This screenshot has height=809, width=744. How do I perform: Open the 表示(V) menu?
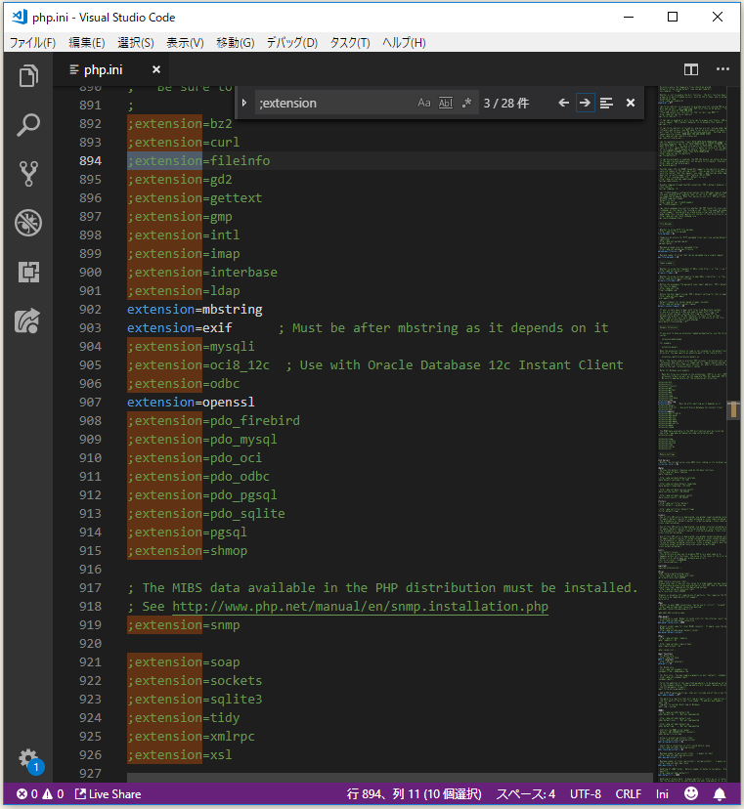tap(185, 43)
